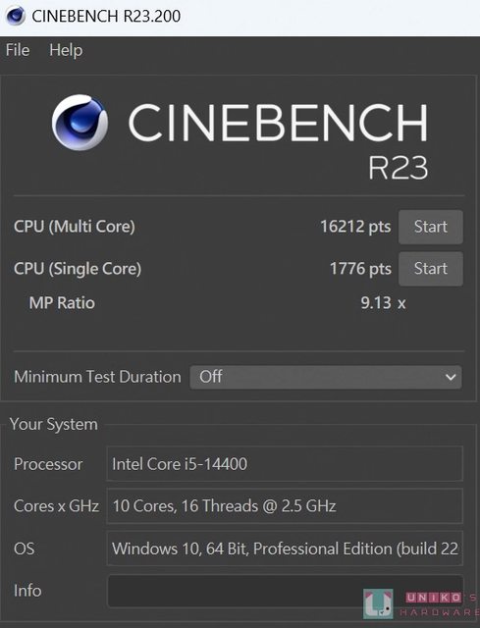The width and height of the screenshot is (480, 628).
Task: Click the OS field showing Windows 10
Action: (x=285, y=549)
